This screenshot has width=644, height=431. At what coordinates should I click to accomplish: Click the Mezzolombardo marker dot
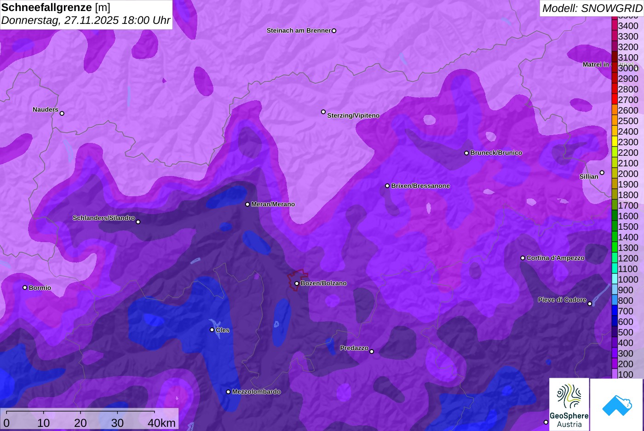[x=228, y=392]
